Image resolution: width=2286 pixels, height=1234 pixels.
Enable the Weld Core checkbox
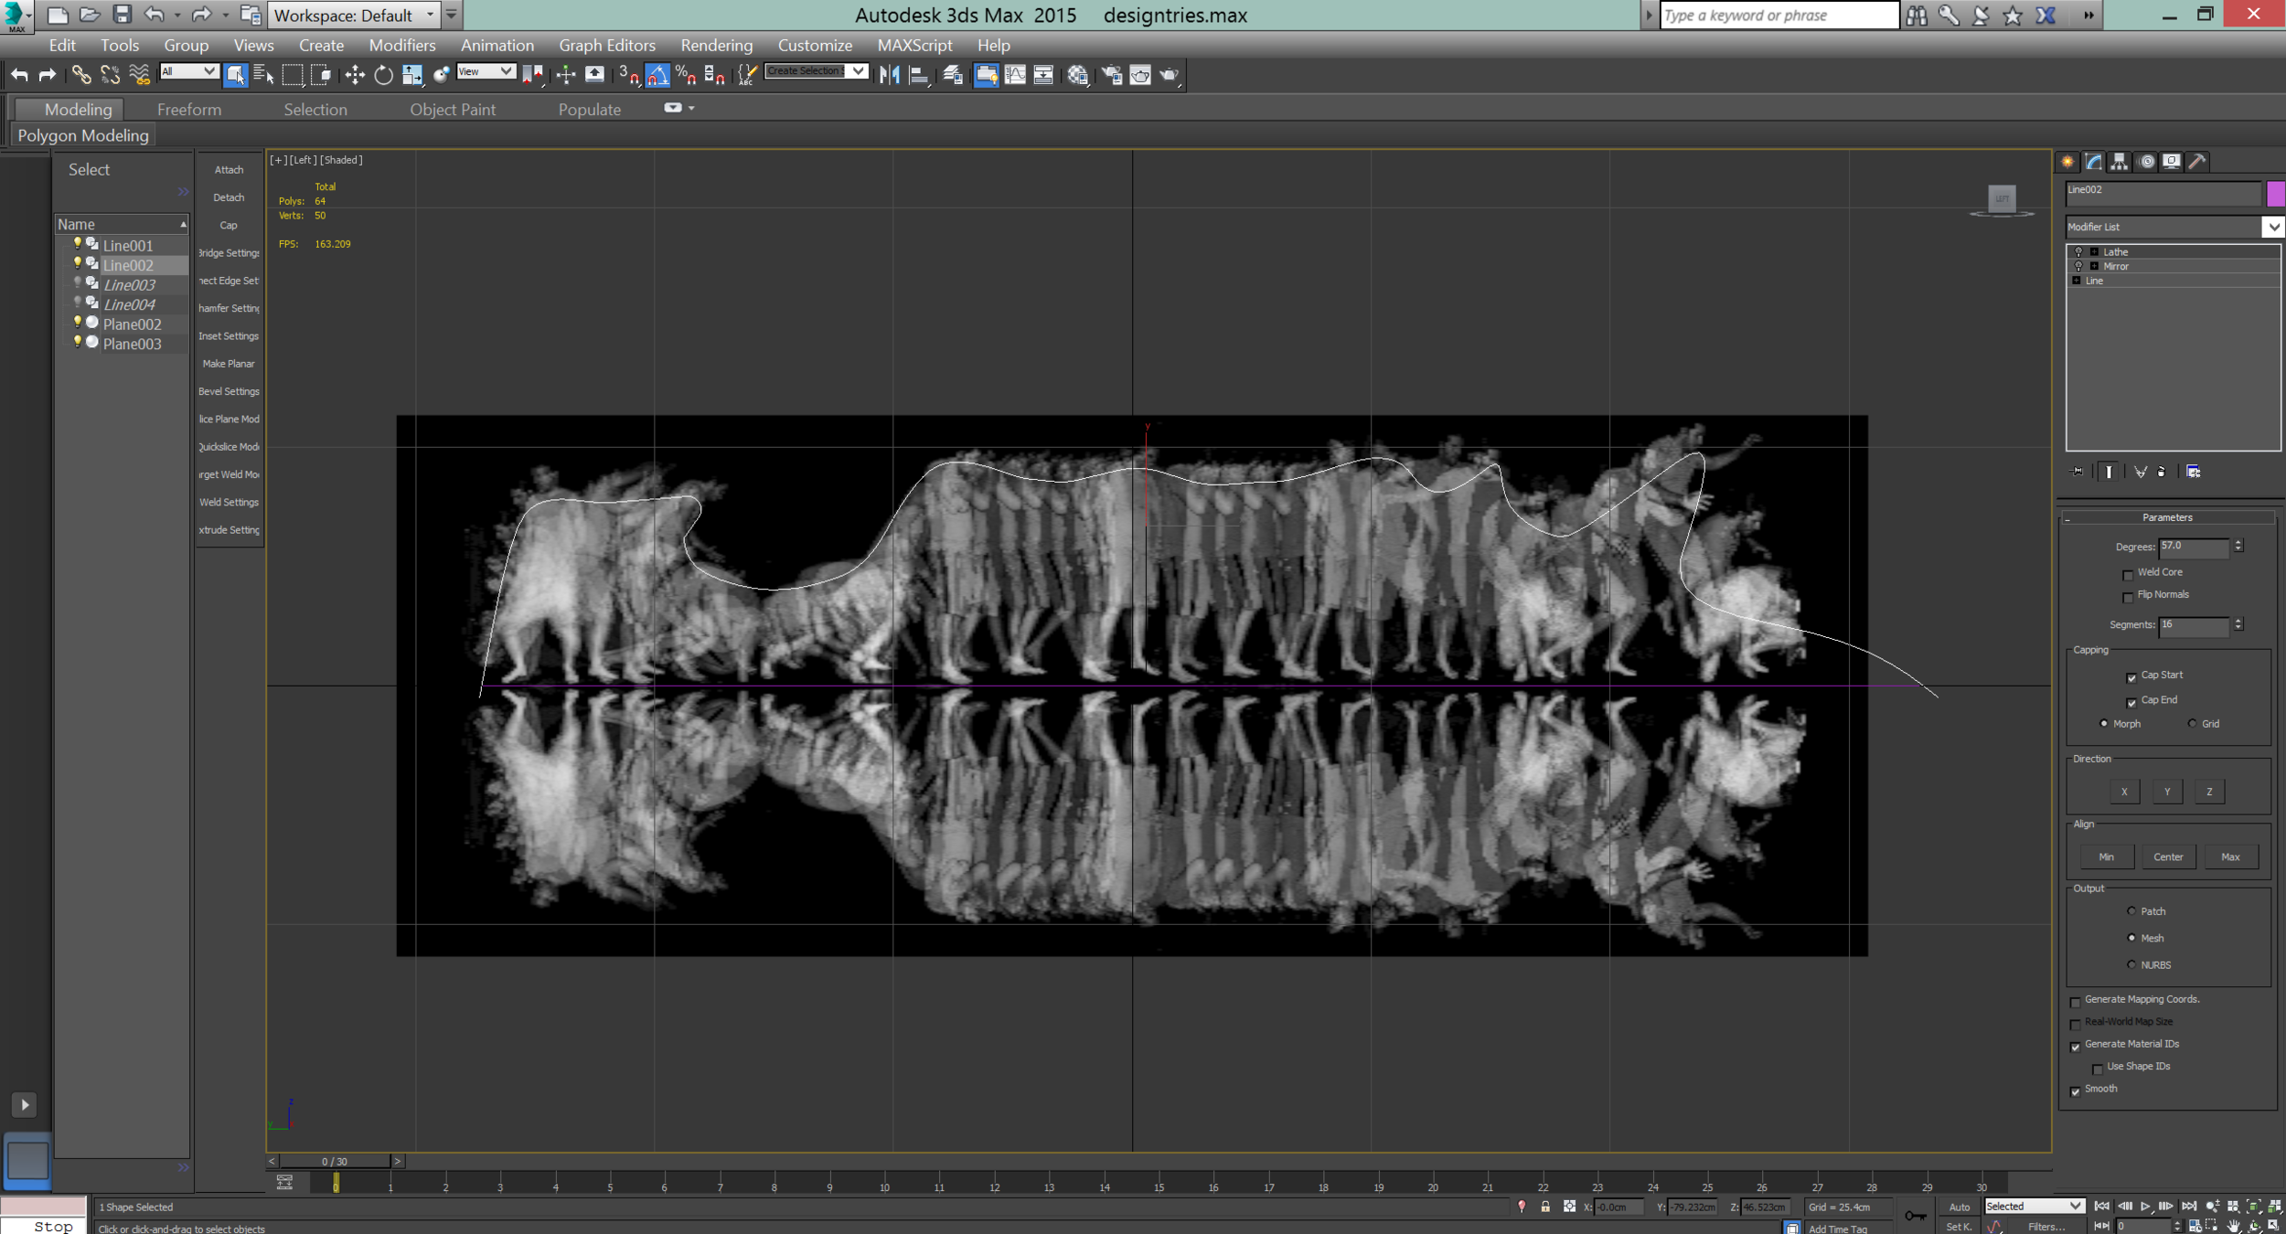[x=2128, y=574]
